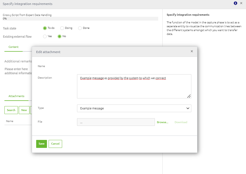
Task: Save the attachment changes
Action: (x=41, y=143)
